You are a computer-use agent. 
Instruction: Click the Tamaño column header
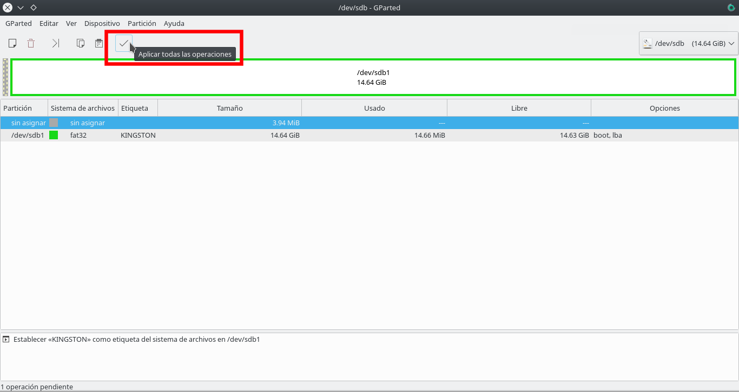(x=230, y=108)
